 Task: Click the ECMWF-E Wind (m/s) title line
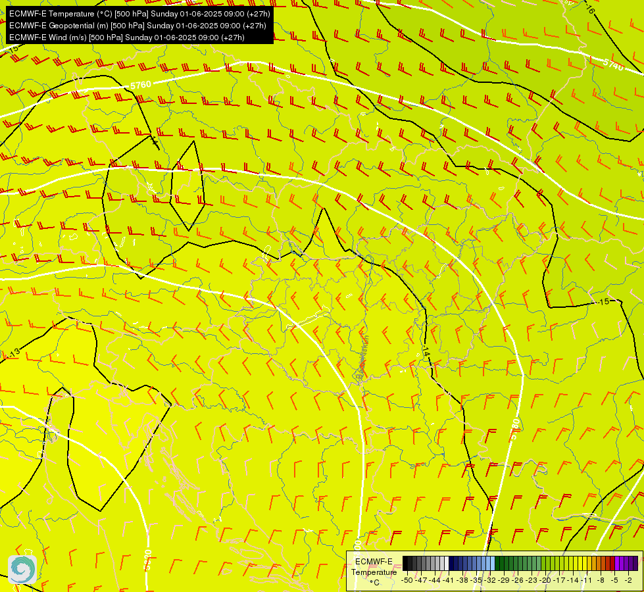coord(127,37)
